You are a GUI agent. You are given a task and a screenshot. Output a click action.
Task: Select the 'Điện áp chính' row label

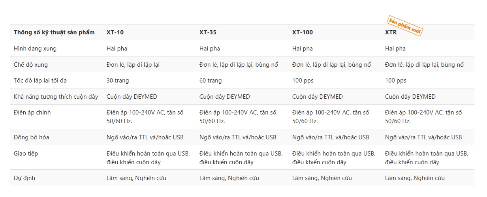[32, 113]
